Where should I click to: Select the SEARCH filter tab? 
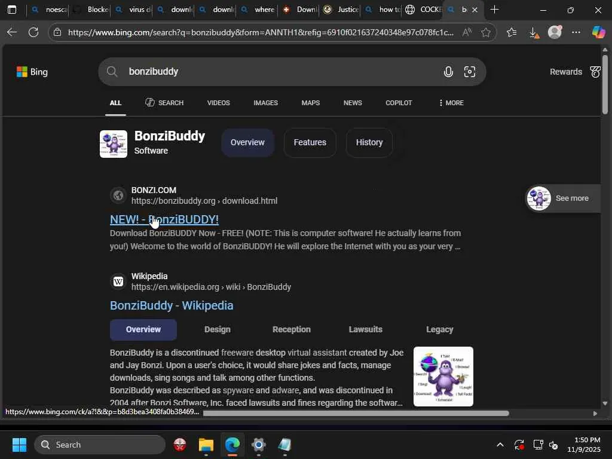[164, 103]
